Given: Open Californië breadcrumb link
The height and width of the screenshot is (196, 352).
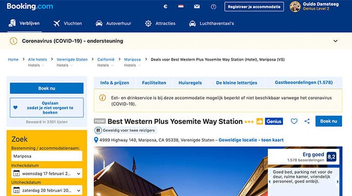Looking at the screenshot, I should [106, 60].
